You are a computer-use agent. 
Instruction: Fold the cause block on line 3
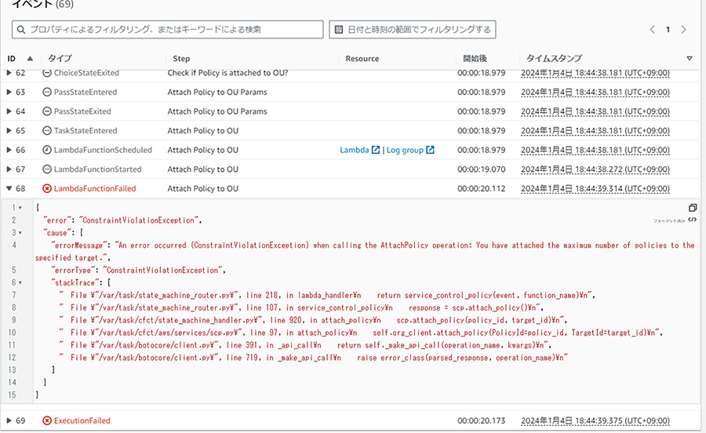[20, 233]
